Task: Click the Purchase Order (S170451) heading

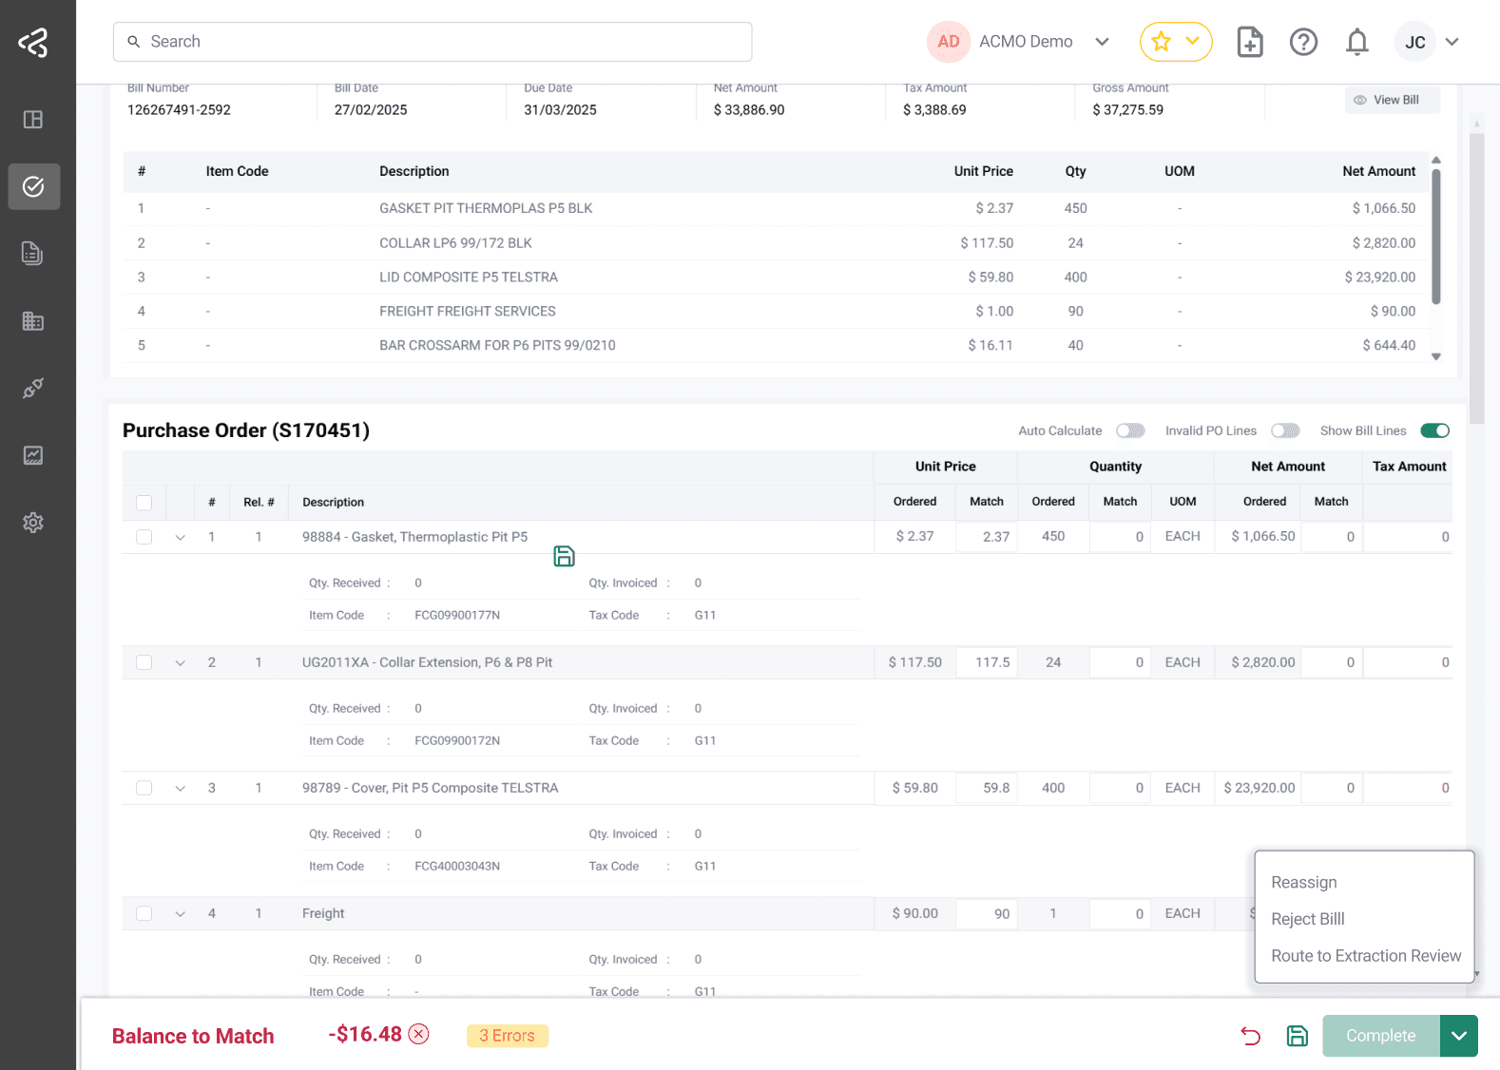Action: (x=246, y=430)
